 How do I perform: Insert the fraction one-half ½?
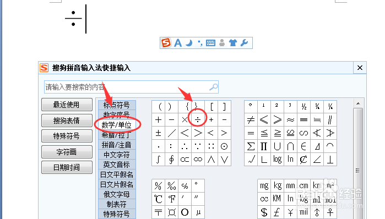pyautogui.click(x=303, y=107)
